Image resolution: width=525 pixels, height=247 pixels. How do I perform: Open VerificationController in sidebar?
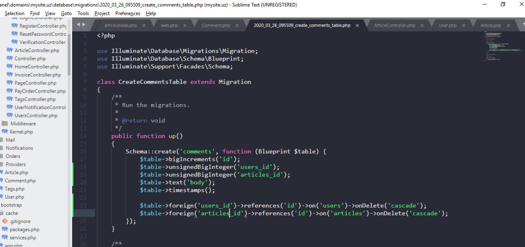click(x=43, y=42)
